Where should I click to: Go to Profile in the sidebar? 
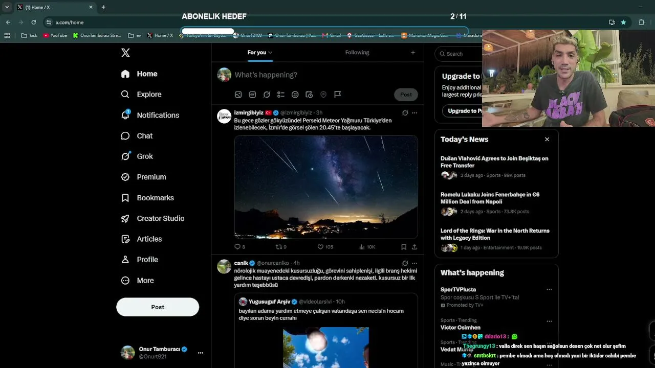pyautogui.click(x=139, y=260)
